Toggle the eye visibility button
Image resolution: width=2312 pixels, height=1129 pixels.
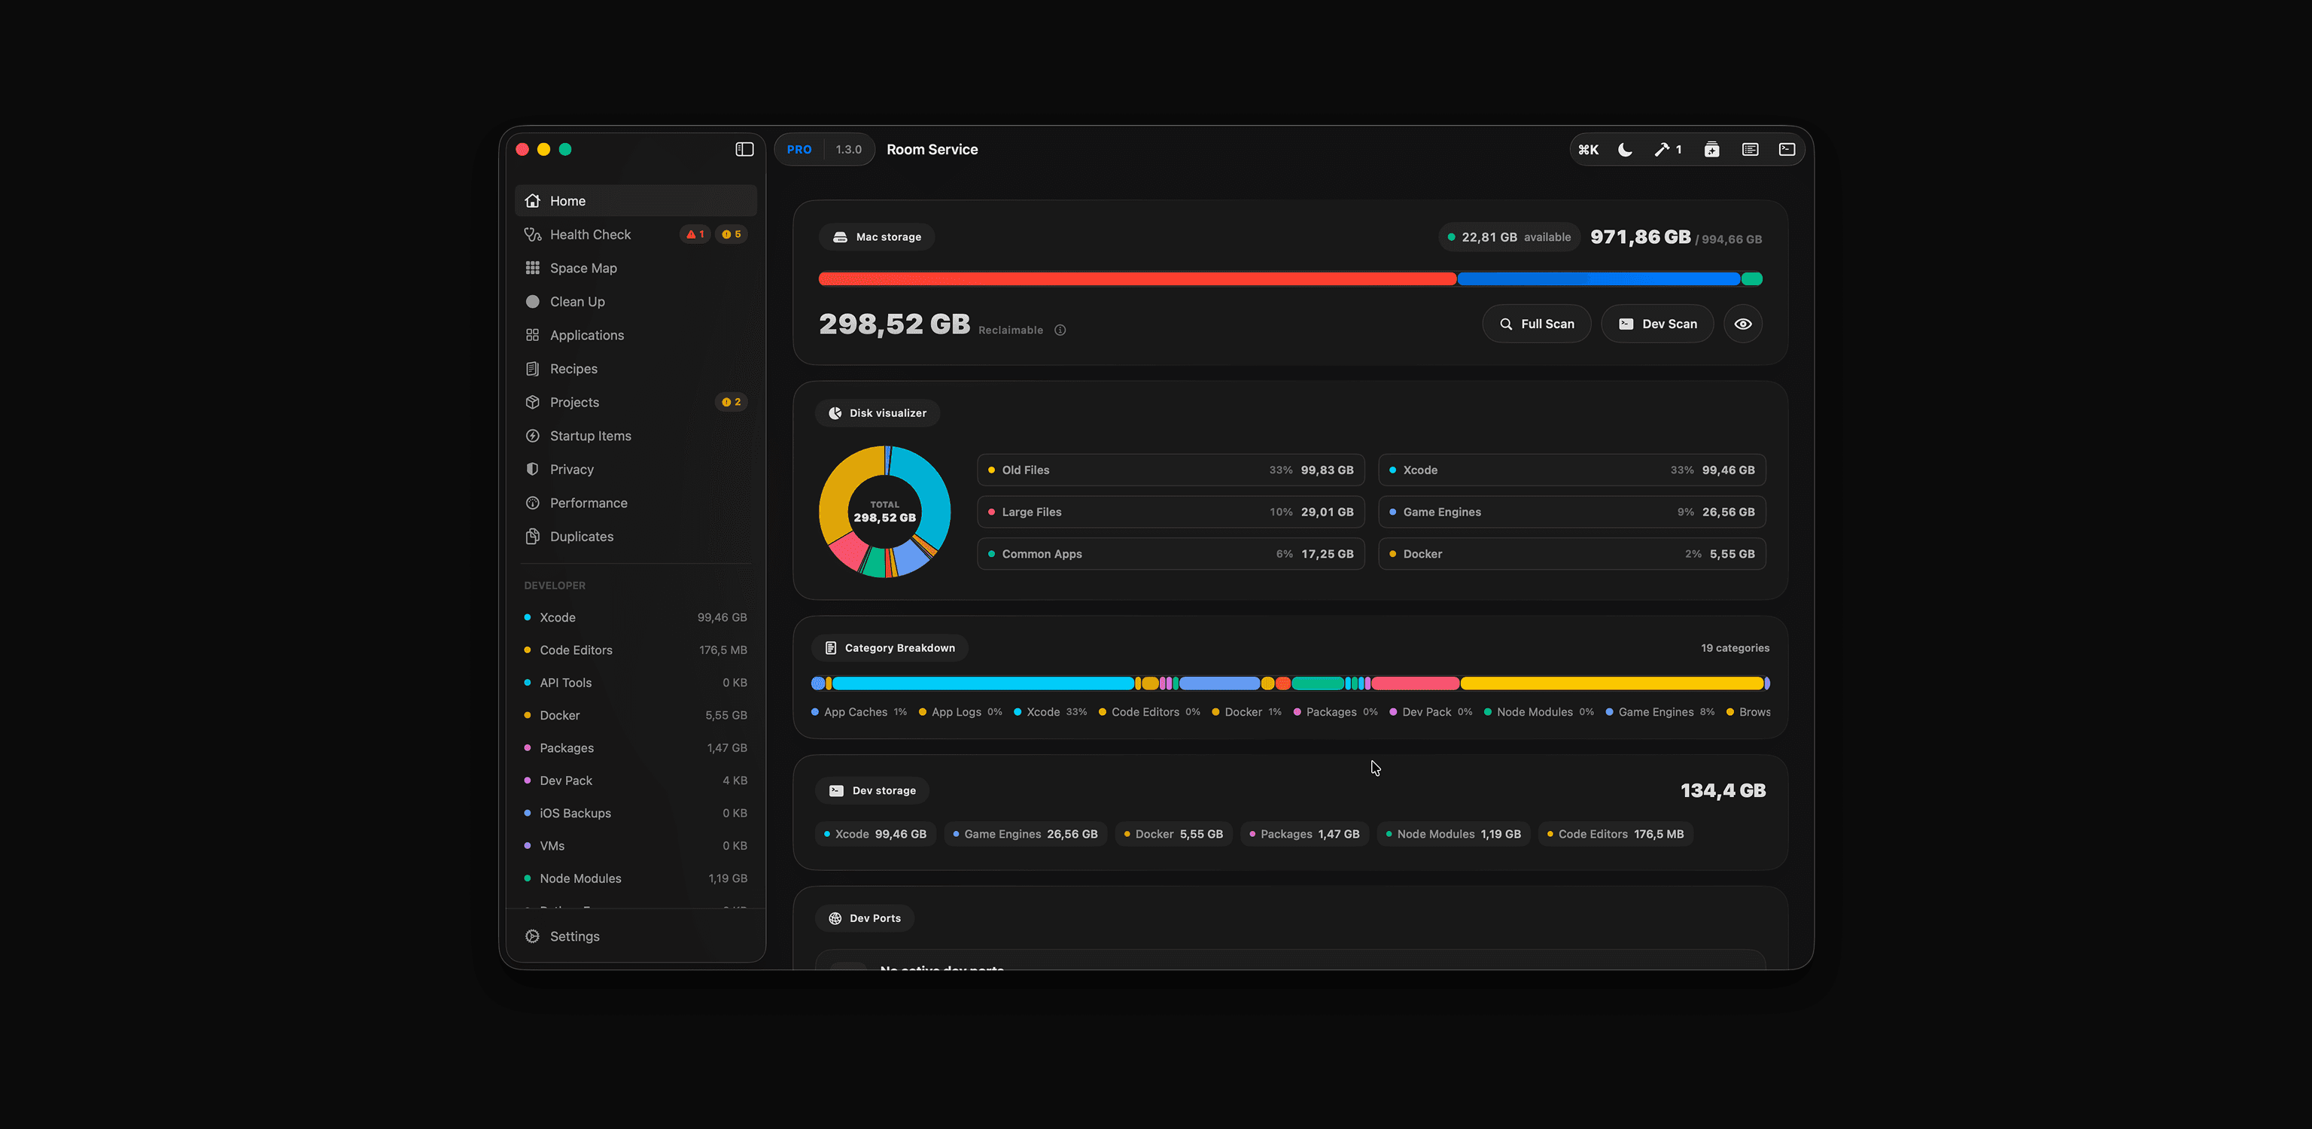(1742, 324)
